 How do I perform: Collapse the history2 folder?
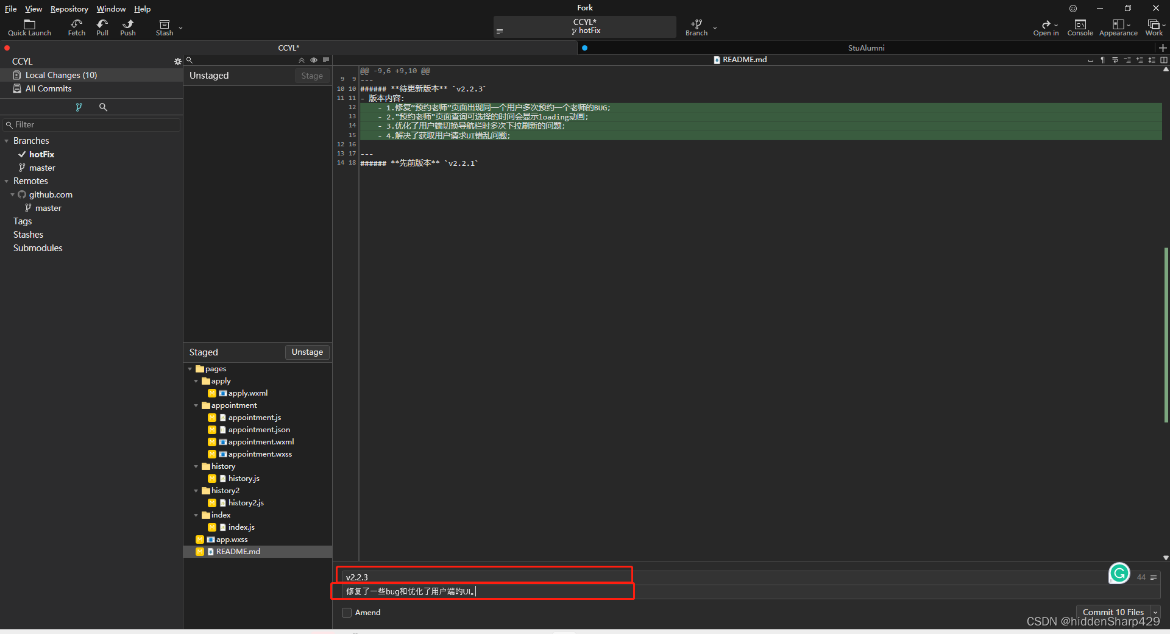click(196, 491)
